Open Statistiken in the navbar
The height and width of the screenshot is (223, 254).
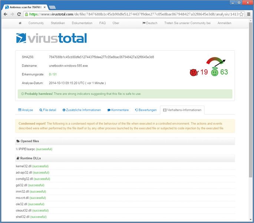coord(58,23)
